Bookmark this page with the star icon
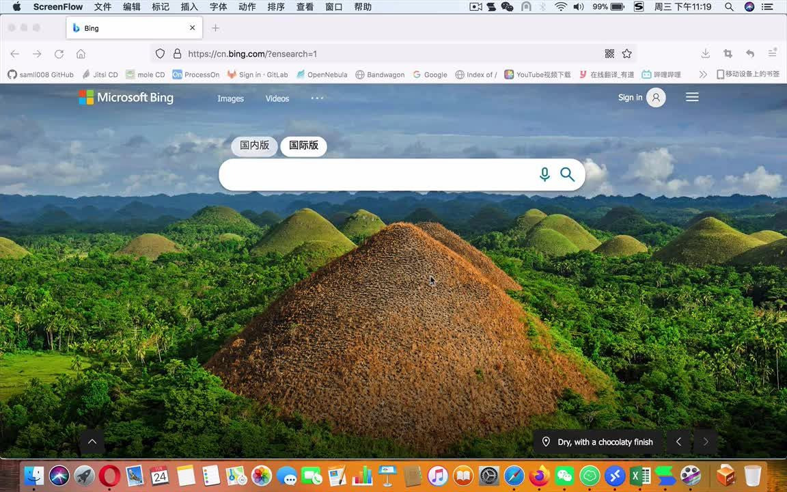Viewport: 787px width, 492px height. [627, 54]
